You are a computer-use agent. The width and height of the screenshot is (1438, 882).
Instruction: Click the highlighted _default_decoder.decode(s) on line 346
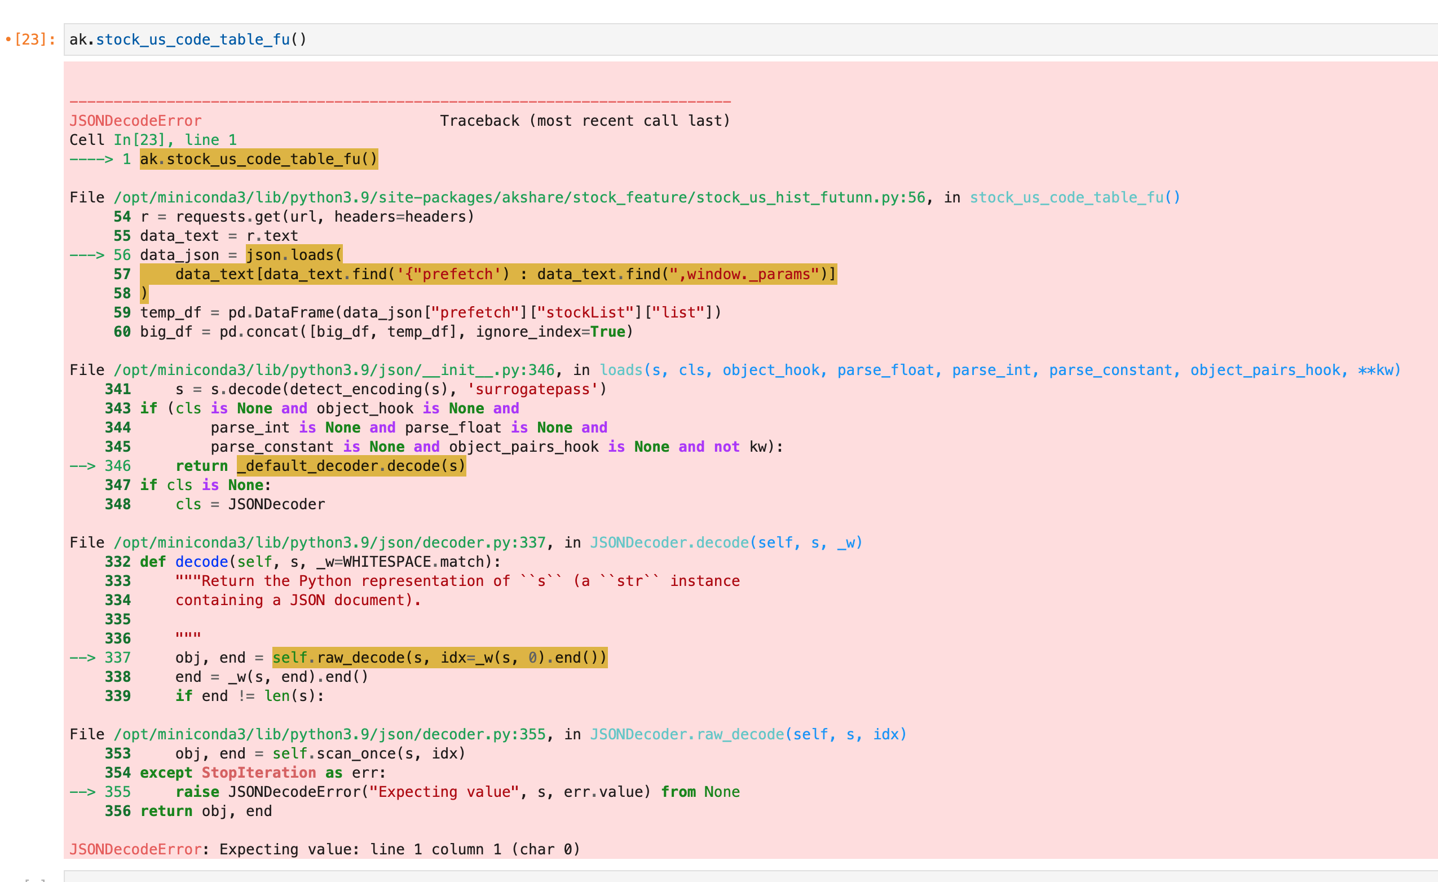[351, 465]
